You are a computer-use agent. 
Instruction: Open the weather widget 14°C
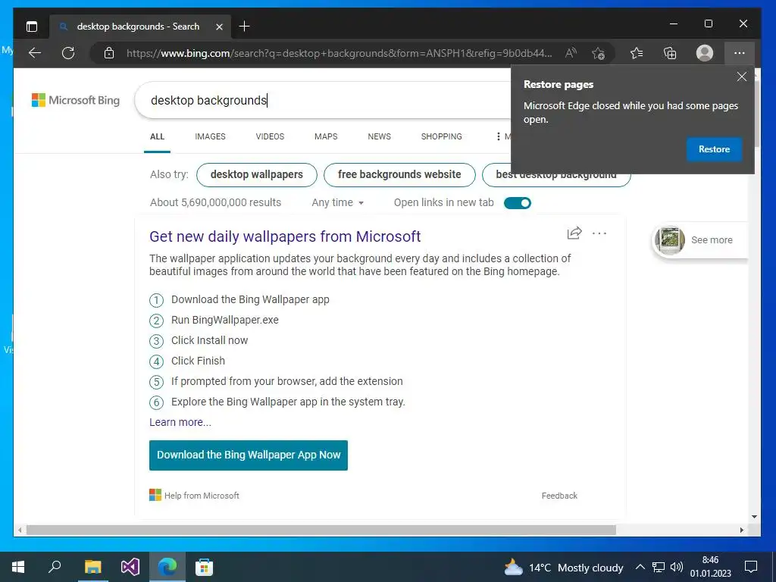(x=563, y=568)
